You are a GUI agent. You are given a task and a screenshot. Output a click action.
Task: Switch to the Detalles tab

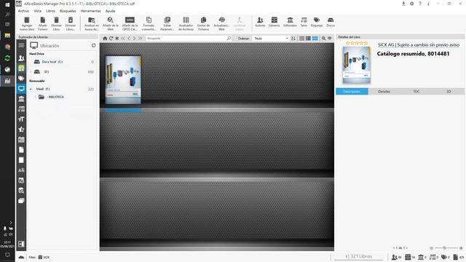(384, 92)
